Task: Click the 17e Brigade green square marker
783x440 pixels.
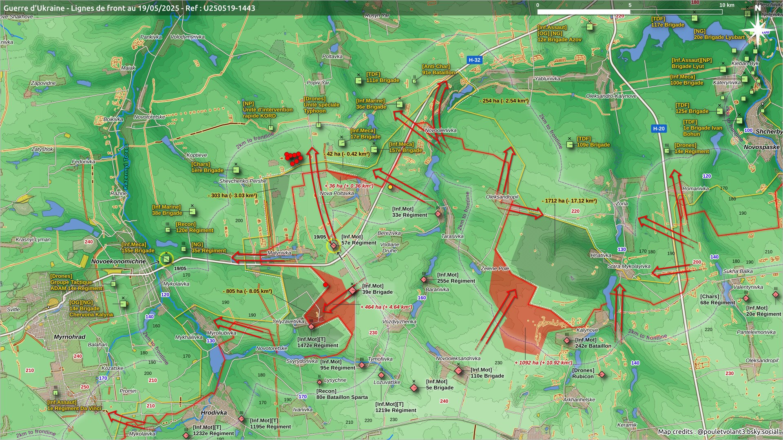Action: 342,143
